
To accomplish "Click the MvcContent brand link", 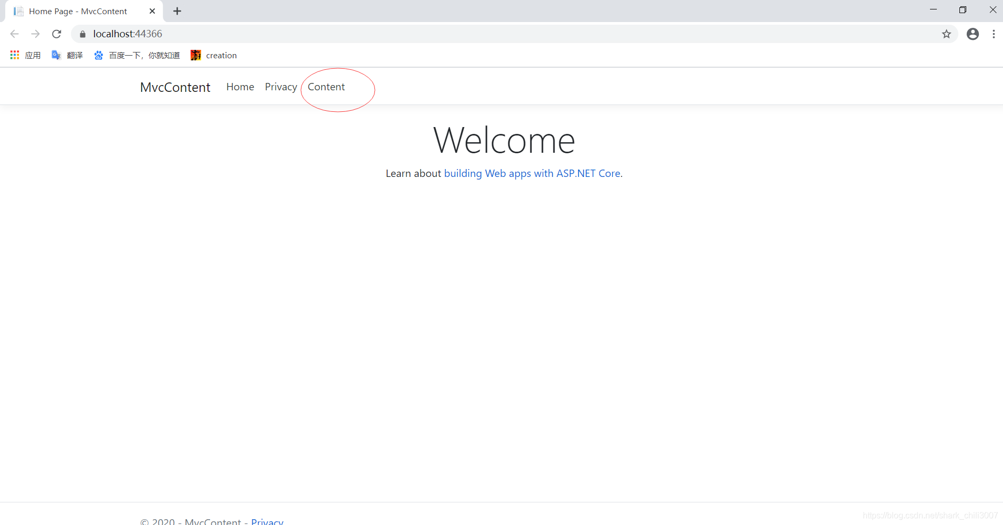I will point(175,87).
